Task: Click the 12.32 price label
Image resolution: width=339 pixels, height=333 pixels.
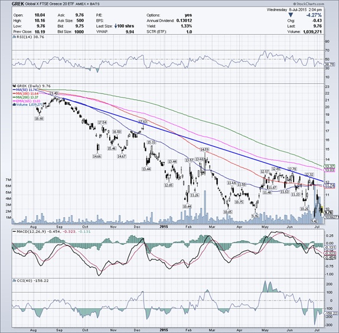Action: 309,174
